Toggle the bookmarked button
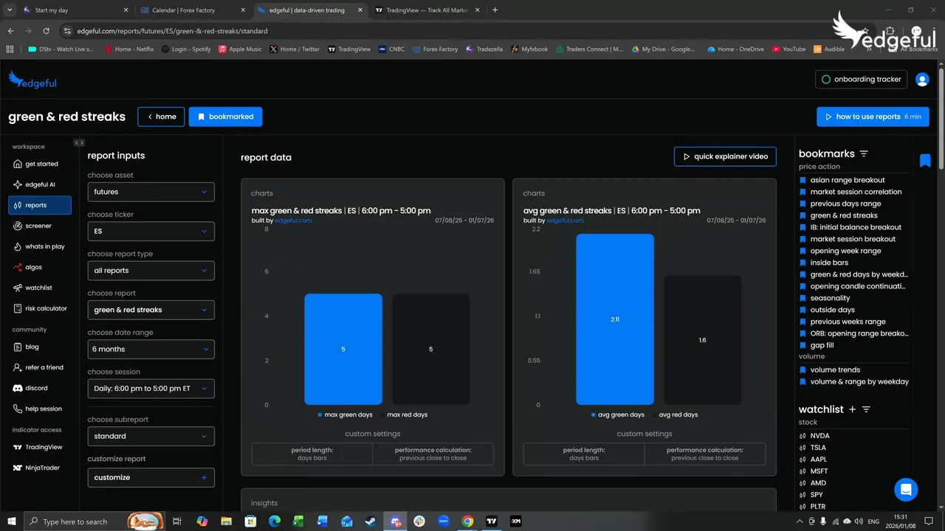945x531 pixels. [x=225, y=117]
